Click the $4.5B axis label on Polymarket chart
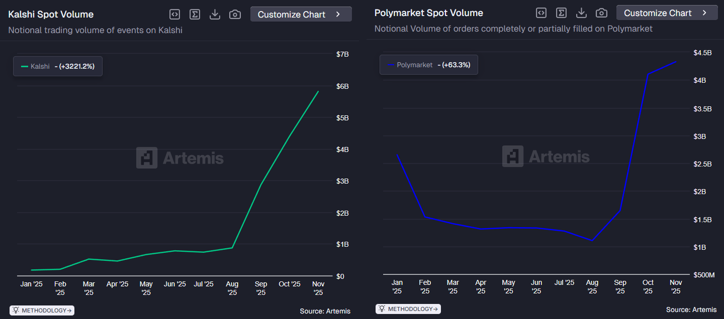Image resolution: width=724 pixels, height=319 pixels. tap(702, 53)
